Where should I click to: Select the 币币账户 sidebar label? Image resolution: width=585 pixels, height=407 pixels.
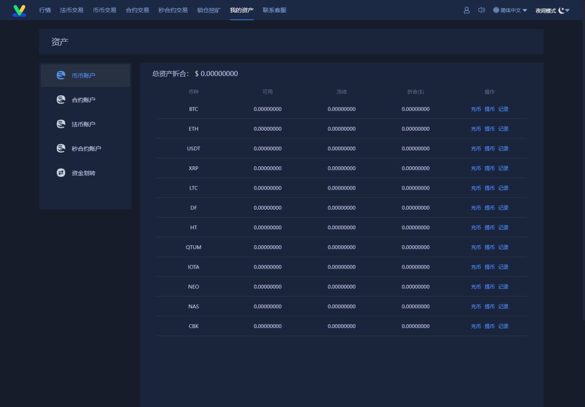tap(84, 76)
